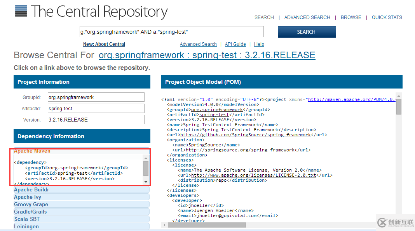415x231 pixels.
Task: Go to BROWSE in top navigation
Action: pos(351,17)
